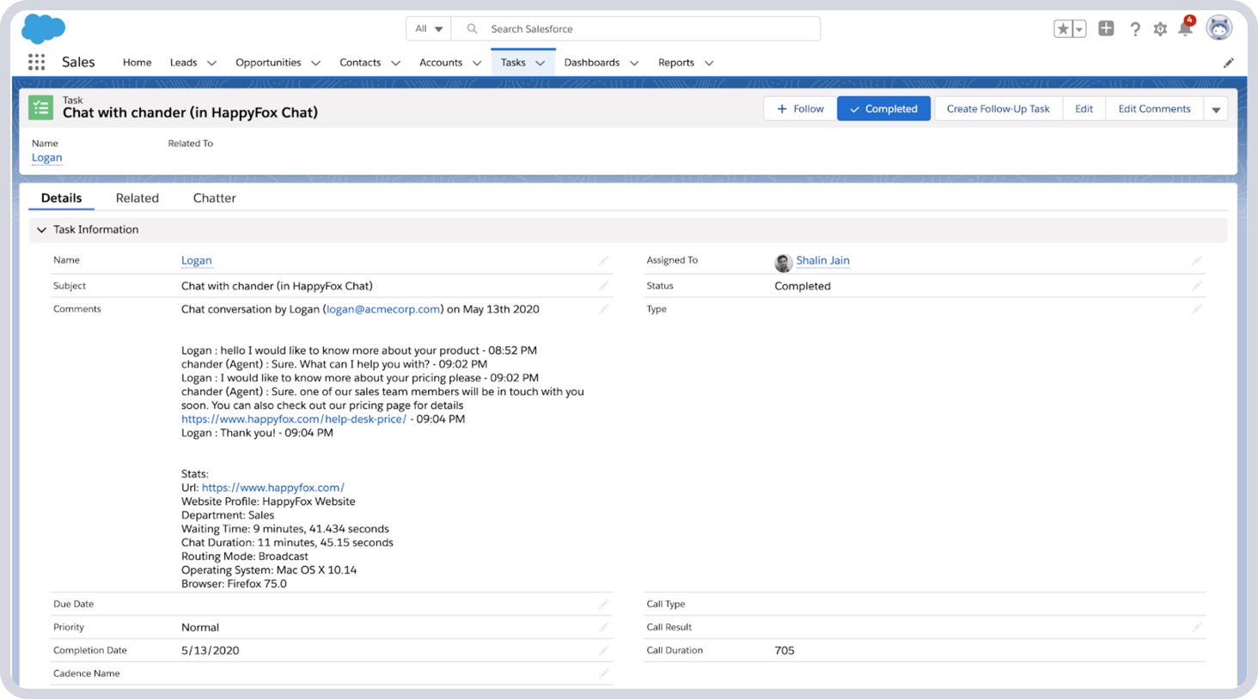Click the Priority value Normal
Image resolution: width=1258 pixels, height=699 pixels.
click(200, 628)
